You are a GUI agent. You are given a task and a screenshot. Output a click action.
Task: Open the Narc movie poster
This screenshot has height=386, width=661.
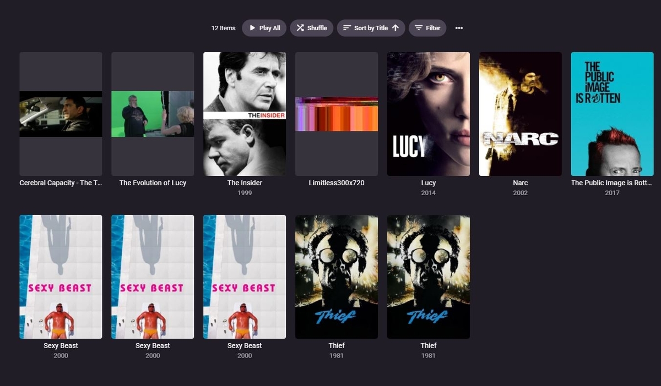point(521,114)
